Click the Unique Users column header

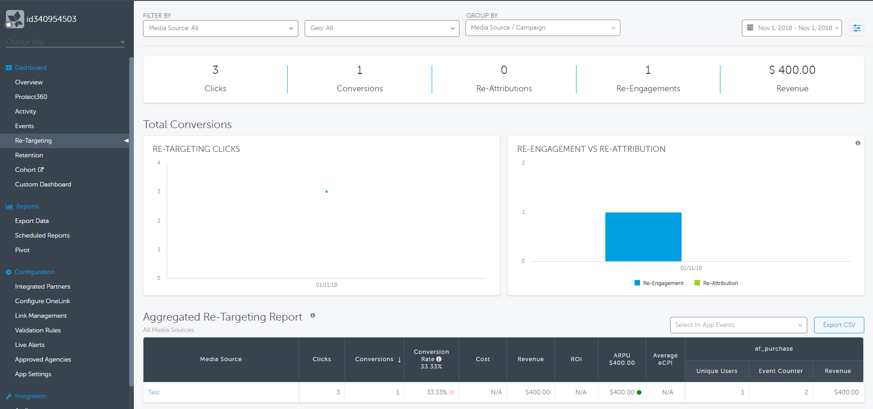(717, 371)
